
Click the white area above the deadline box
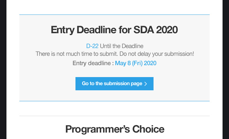tap(114, 7)
